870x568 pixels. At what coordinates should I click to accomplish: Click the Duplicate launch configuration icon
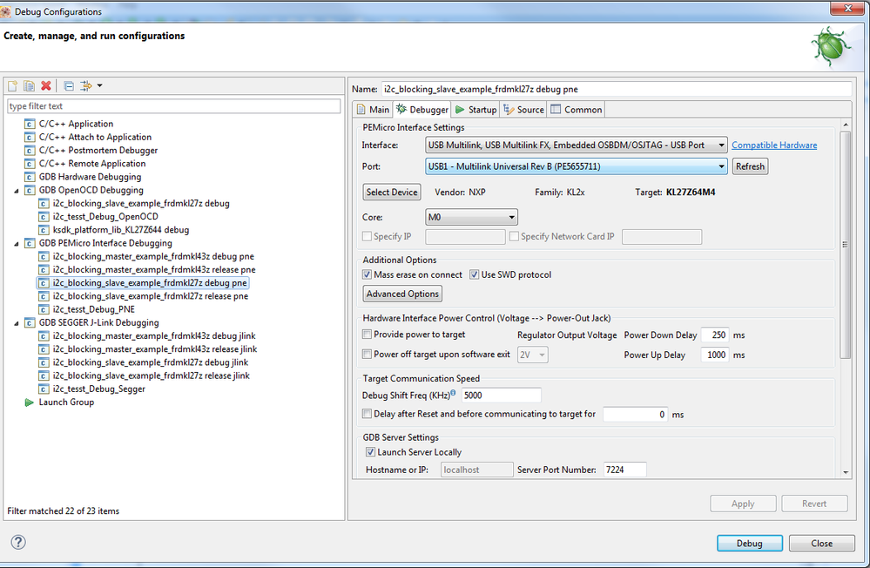[30, 85]
